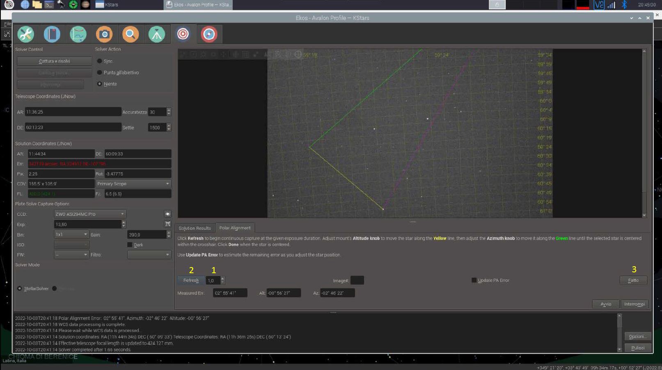662x370 pixels.
Task: Click the Measured Err field 02° 55' 41"
Action: tap(230, 293)
